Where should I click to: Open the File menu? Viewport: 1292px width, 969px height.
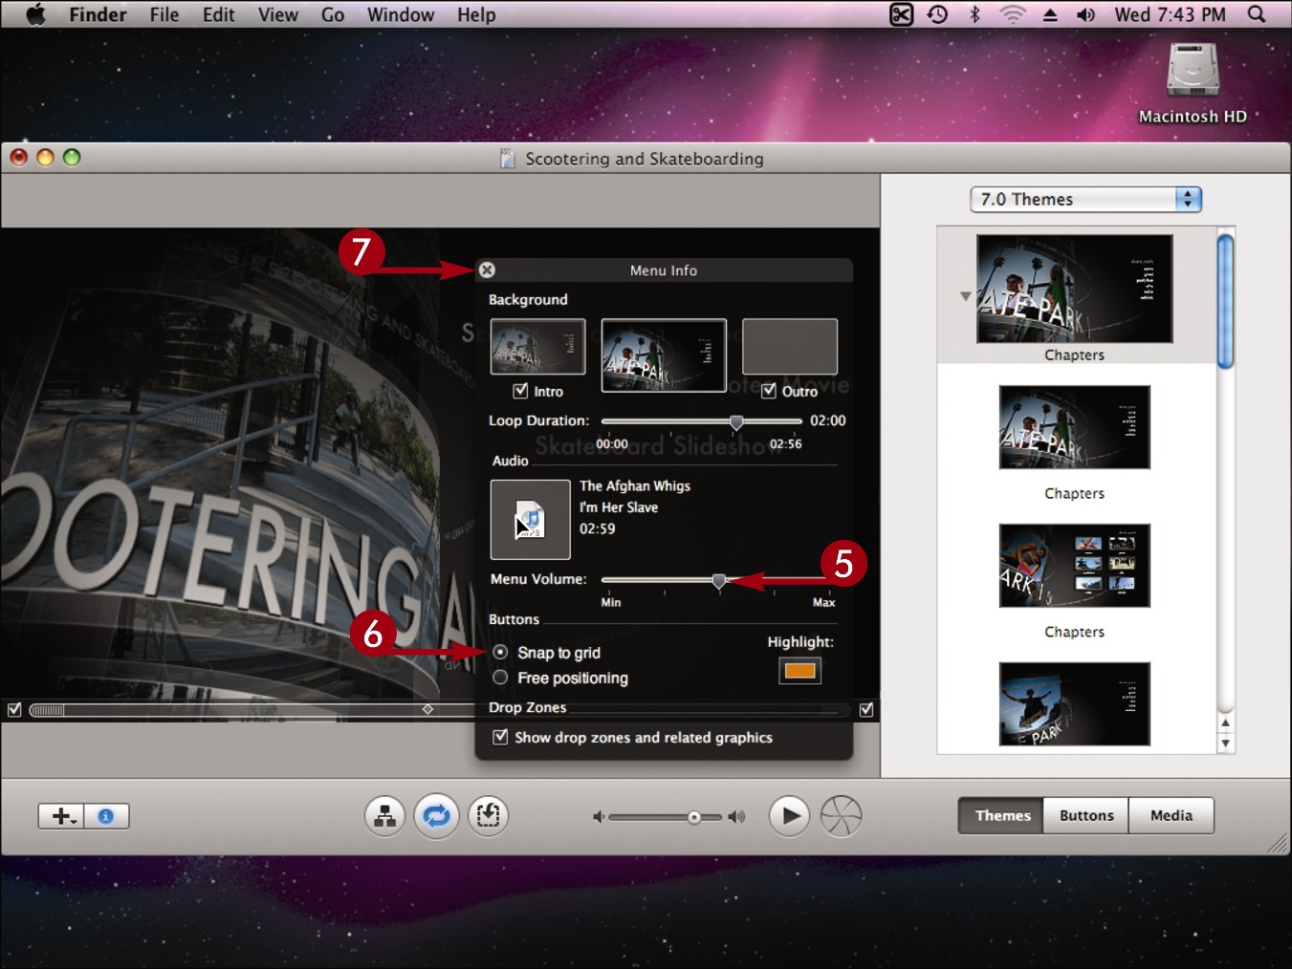coord(164,14)
